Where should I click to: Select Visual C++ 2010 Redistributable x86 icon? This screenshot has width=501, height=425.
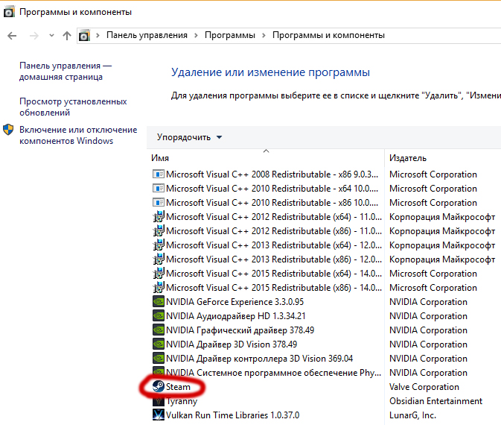coord(159,202)
